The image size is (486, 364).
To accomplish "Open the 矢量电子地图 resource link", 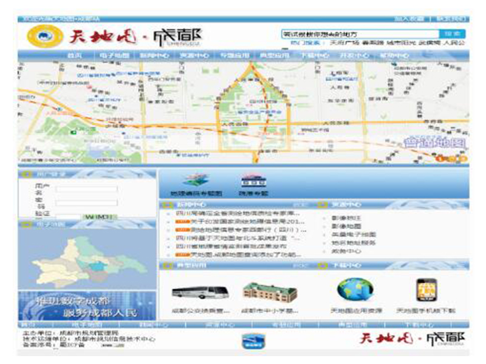I will [x=354, y=235].
